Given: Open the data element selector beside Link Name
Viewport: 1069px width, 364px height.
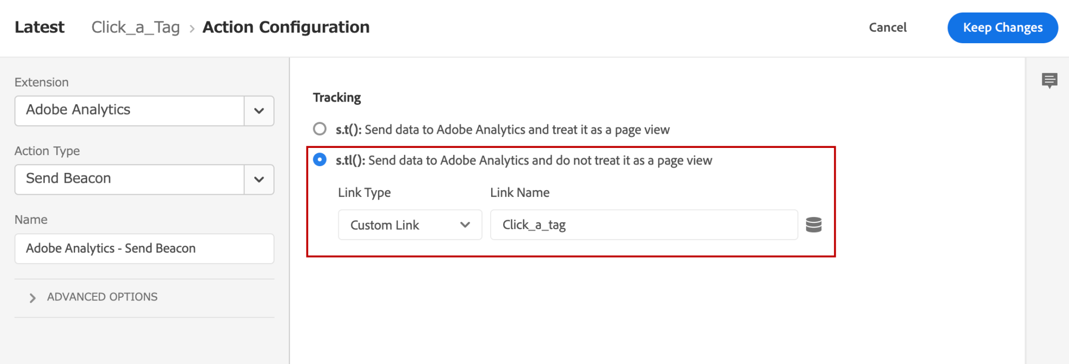Looking at the screenshot, I should (814, 224).
